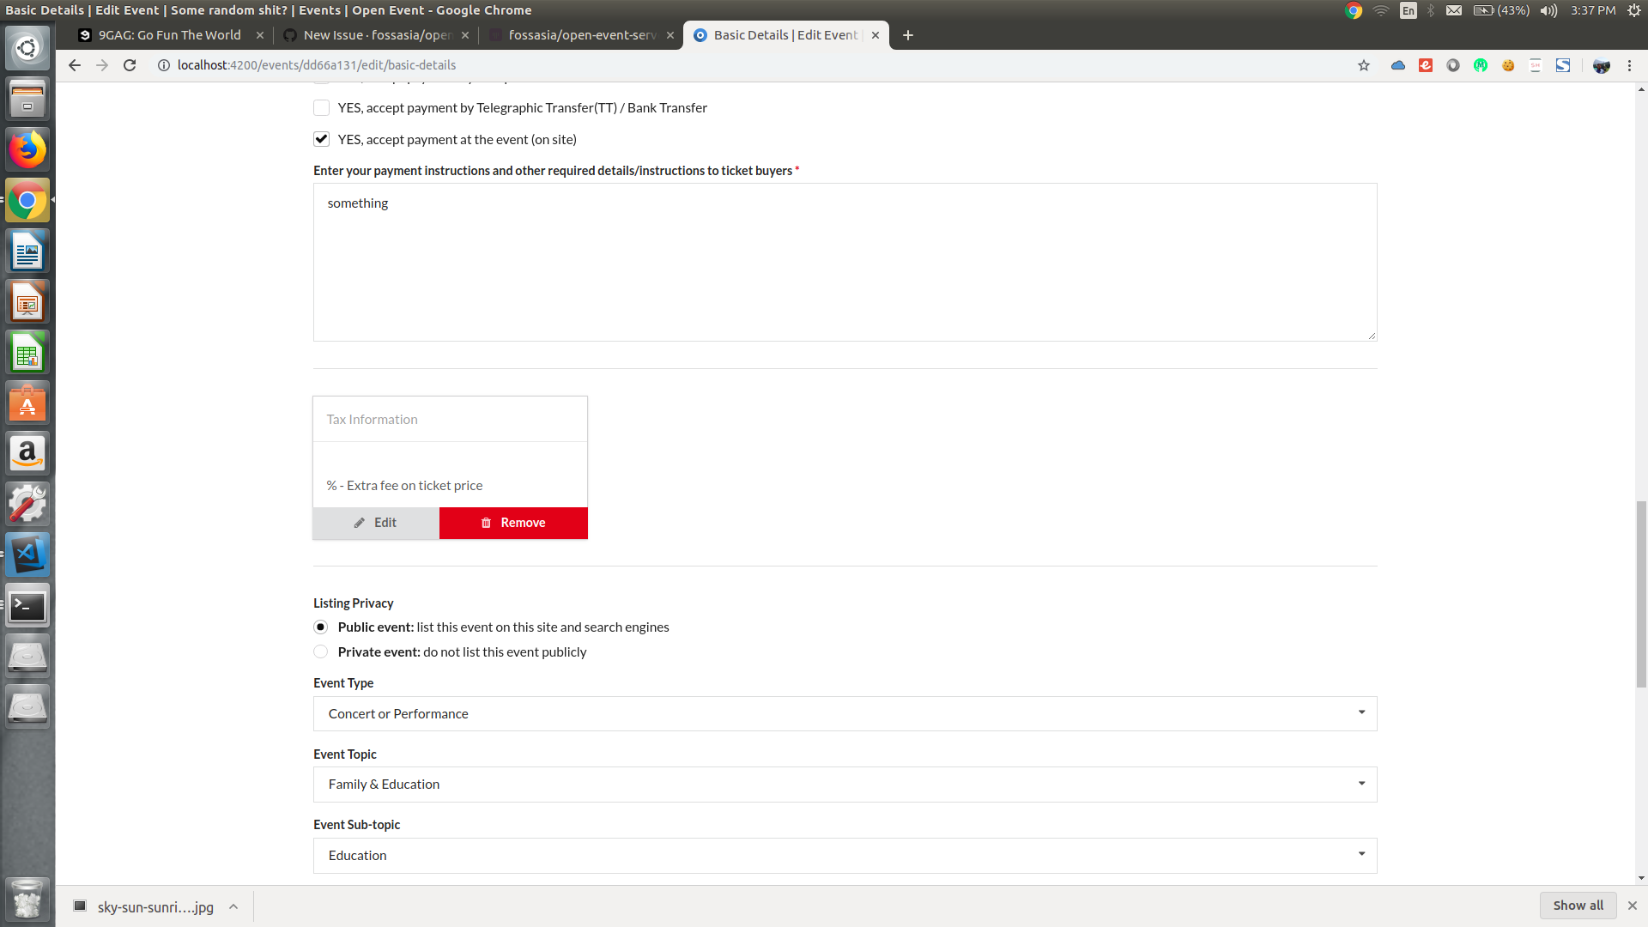Image resolution: width=1648 pixels, height=927 pixels.
Task: Open the Event Sub-topic dropdown
Action: click(x=845, y=856)
